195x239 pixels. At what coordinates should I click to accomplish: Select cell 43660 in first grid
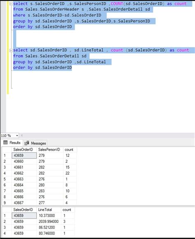24,161
